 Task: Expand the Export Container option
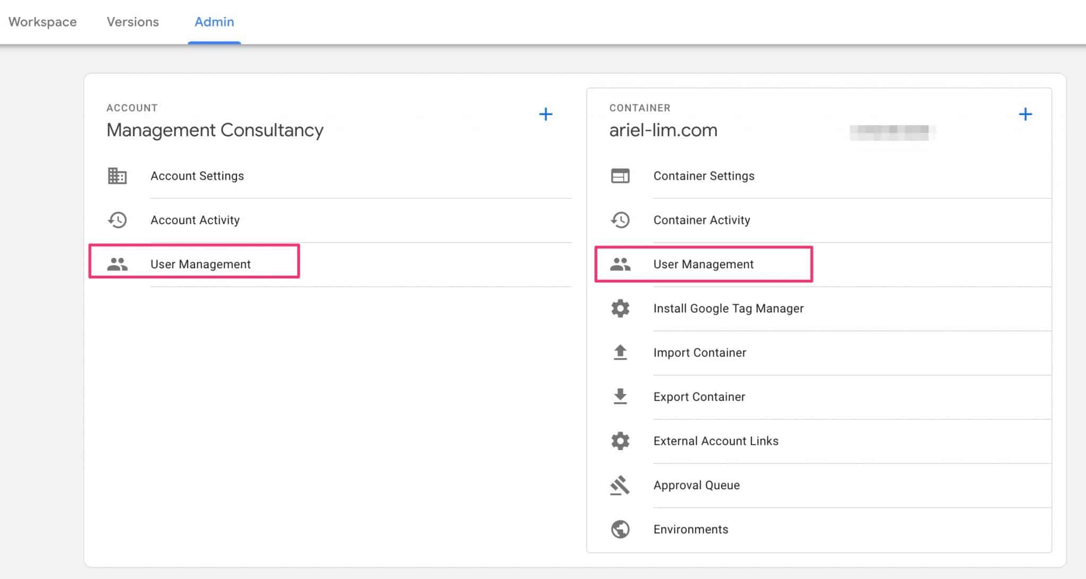[699, 397]
